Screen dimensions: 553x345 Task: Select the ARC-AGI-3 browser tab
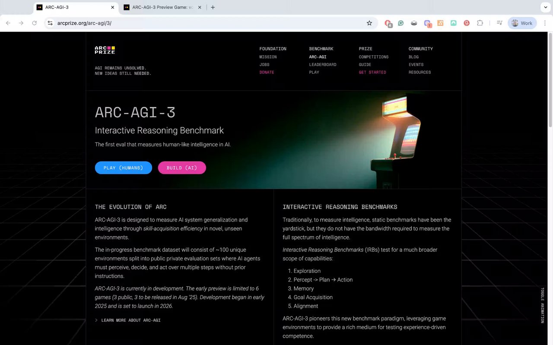coord(76,7)
